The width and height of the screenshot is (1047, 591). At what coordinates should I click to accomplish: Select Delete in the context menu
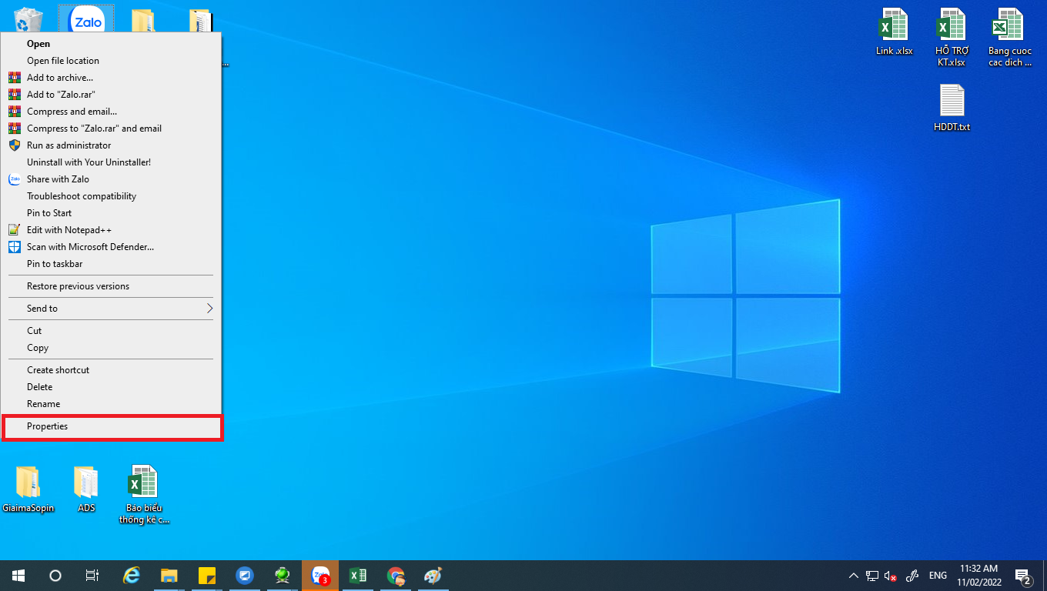pos(111,387)
